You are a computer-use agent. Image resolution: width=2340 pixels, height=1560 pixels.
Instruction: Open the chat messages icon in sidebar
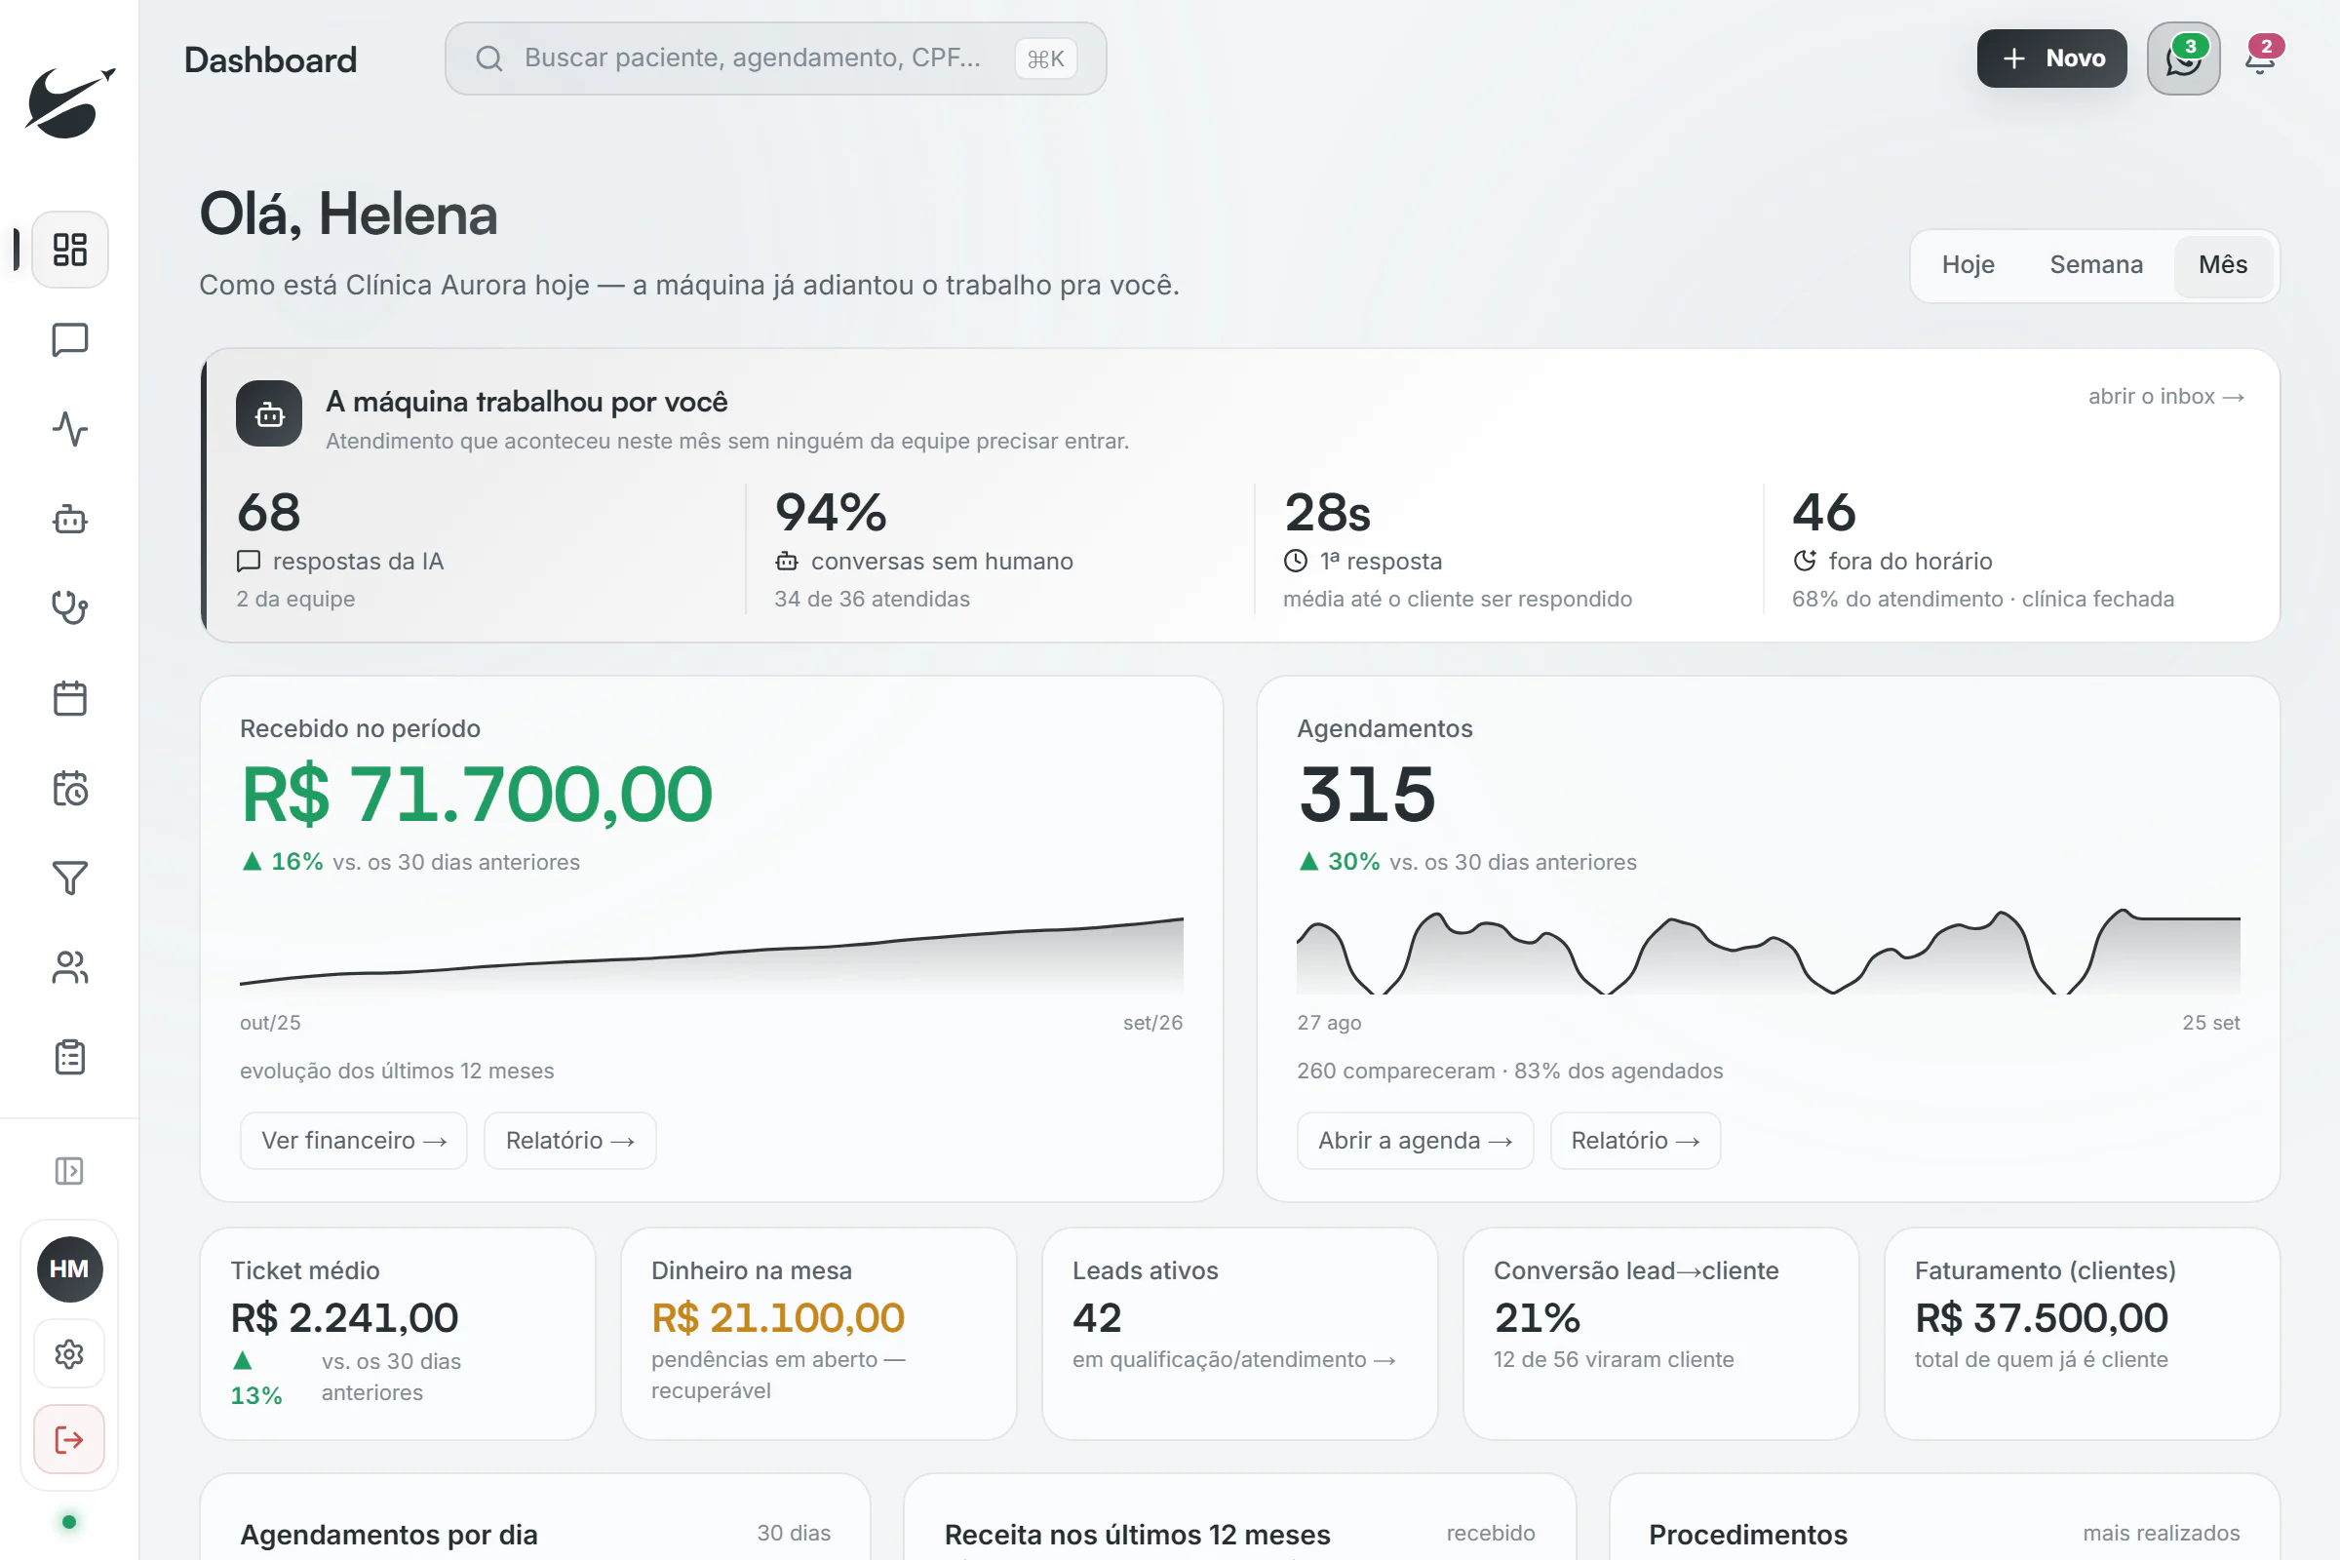(69, 340)
